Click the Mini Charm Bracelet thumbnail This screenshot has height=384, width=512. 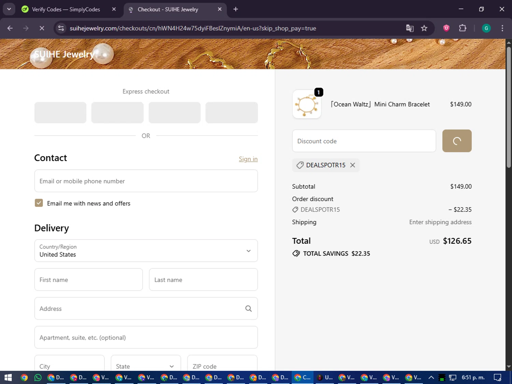307,104
